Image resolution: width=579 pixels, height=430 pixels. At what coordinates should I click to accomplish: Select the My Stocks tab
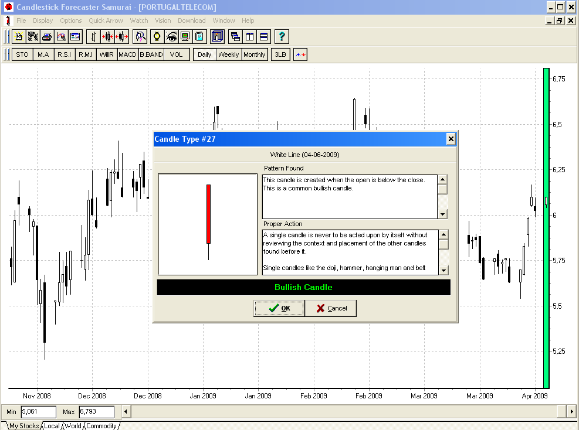coord(24,426)
